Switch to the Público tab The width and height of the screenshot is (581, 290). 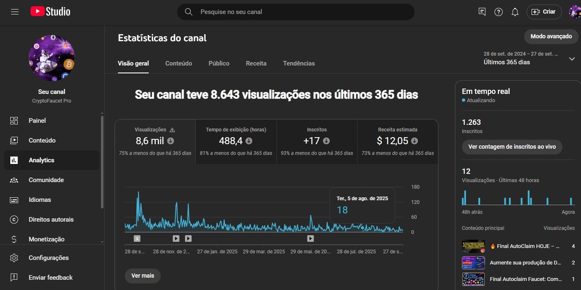219,63
